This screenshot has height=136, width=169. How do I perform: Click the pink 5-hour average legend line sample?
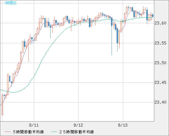(x=8, y=132)
